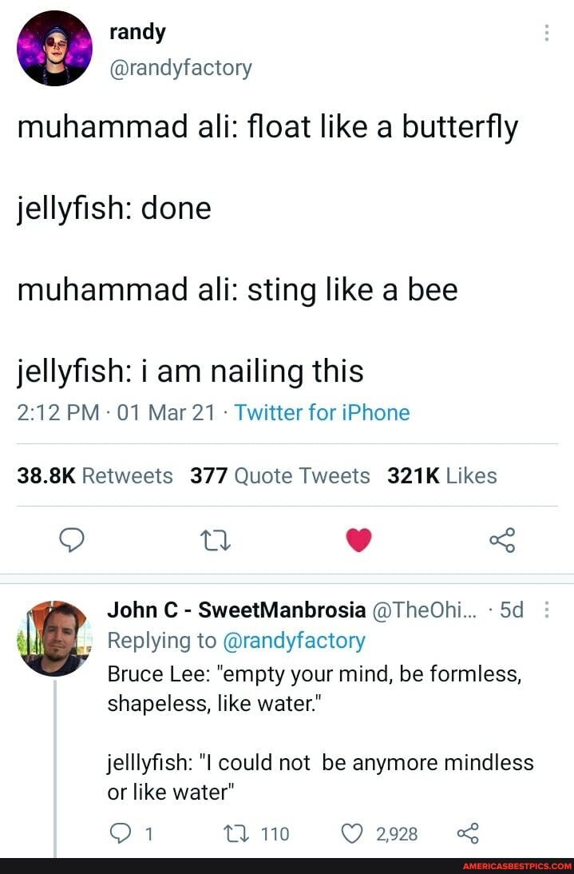Open the reply icon on John C's tweet
Screen dimensions: 574x874
point(120,833)
